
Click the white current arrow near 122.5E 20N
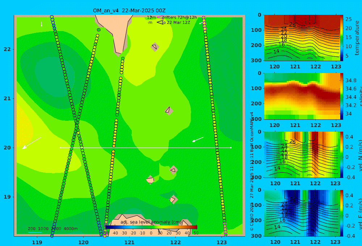pos(198,140)
